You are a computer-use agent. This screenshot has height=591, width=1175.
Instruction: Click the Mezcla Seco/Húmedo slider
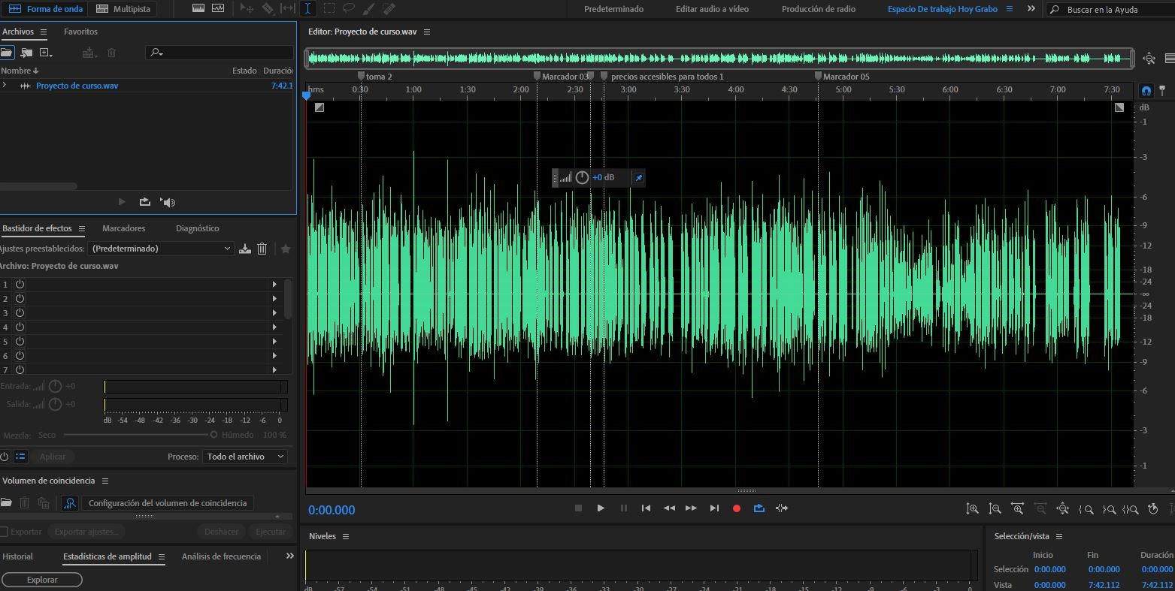139,435
